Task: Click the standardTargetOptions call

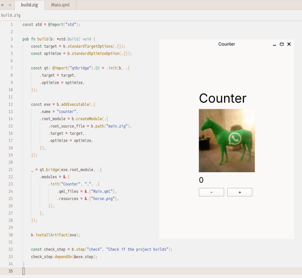Action: [x=90, y=47]
